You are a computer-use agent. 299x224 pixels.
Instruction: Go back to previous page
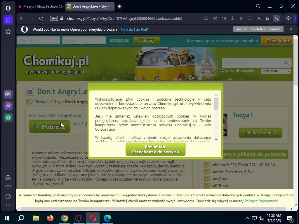pos(21,18)
